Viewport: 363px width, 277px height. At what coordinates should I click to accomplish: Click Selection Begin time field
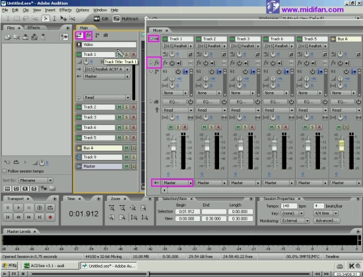[187, 212]
